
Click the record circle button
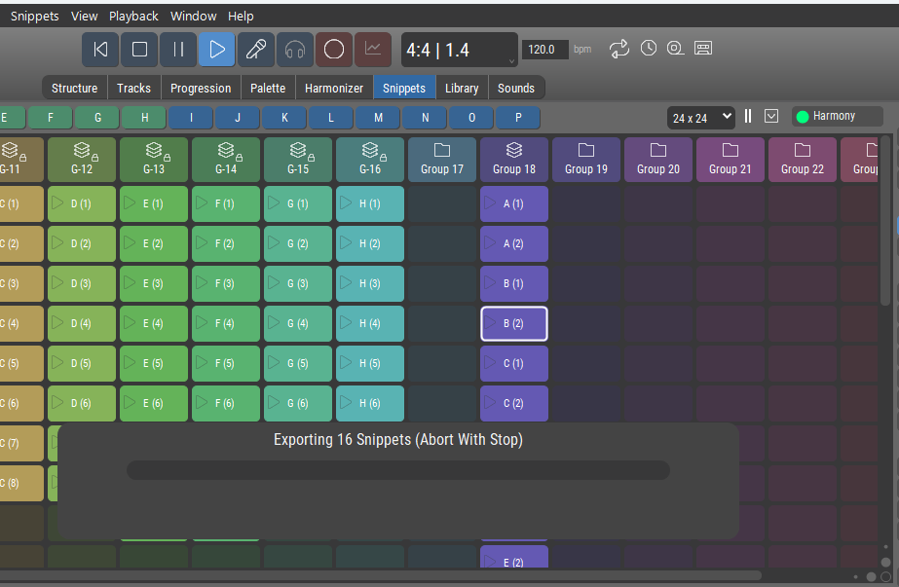[334, 50]
